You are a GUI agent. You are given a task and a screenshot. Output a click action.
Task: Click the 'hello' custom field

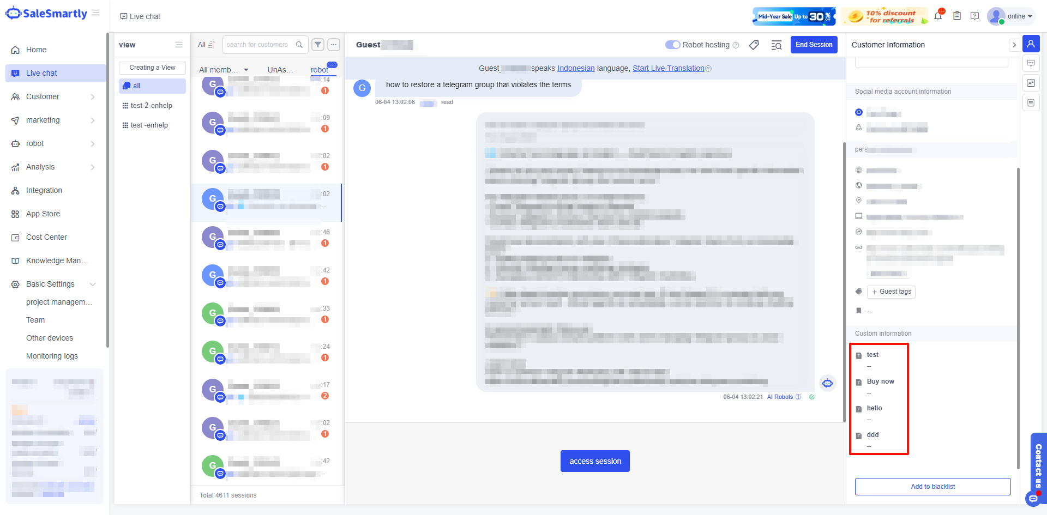874,408
